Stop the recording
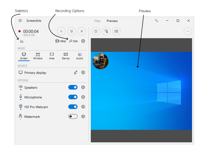209x162 pixels. 72,31
